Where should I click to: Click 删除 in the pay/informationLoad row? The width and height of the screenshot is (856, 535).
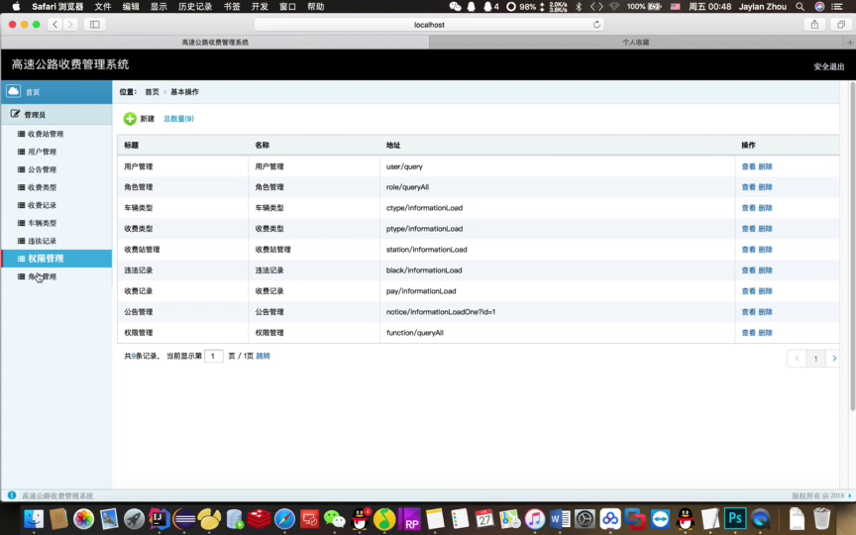pos(765,291)
